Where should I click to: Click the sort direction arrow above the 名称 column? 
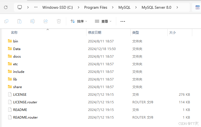(48, 29)
